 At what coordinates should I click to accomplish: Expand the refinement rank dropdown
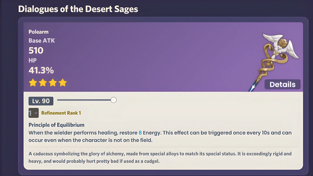(34, 113)
